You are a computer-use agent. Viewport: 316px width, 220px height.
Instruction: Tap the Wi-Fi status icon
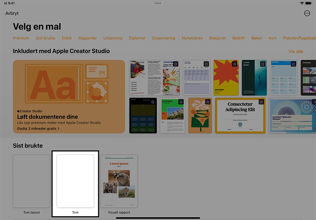point(302,3)
